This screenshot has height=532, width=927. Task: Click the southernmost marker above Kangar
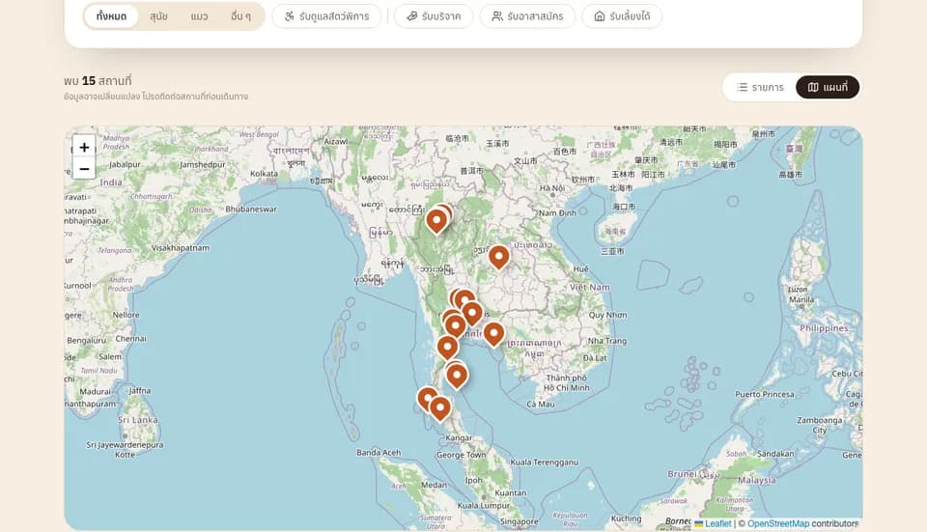(x=440, y=409)
